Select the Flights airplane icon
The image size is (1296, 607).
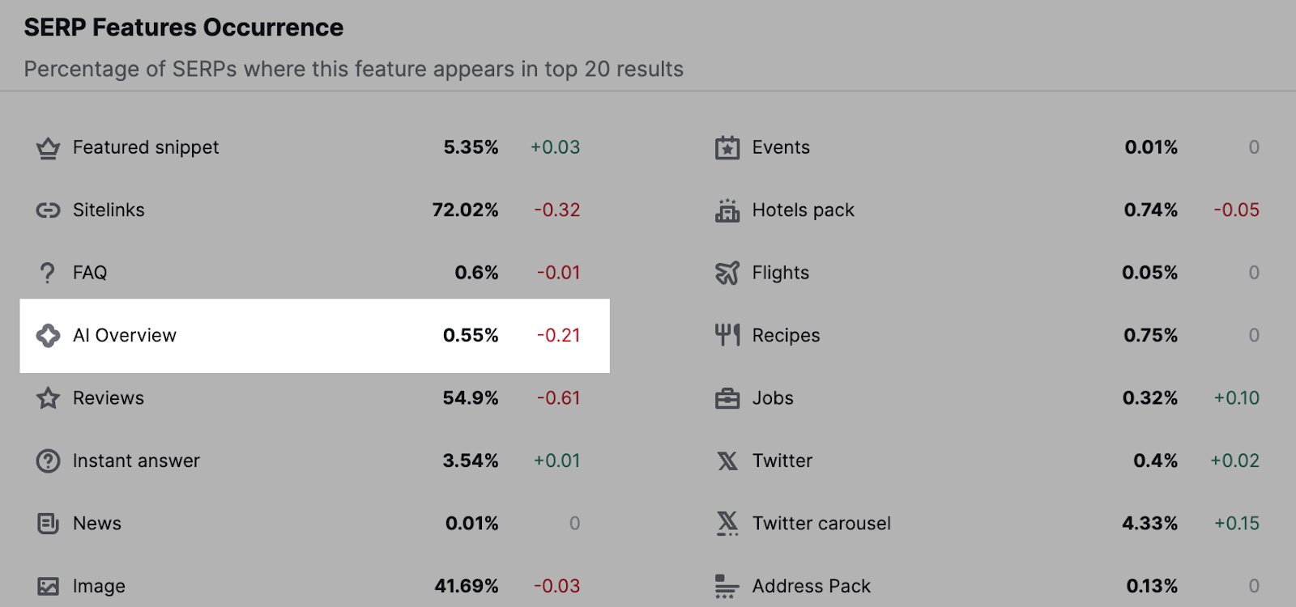[x=727, y=272]
